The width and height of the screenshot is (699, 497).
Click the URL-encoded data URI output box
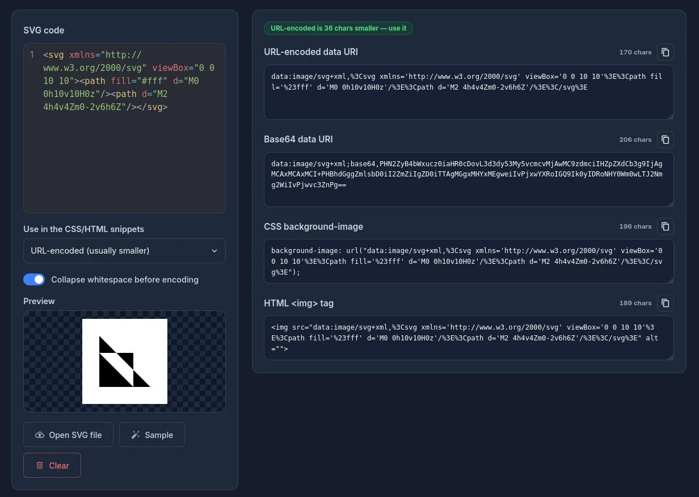[469, 92]
